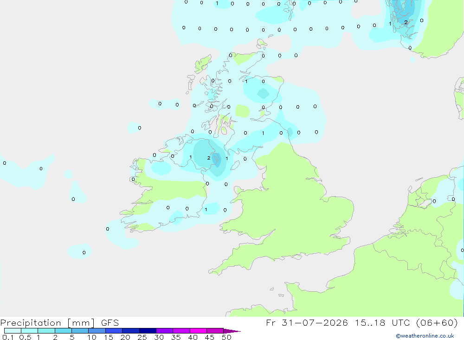Click the '40' legend scale label
Image resolution: width=464 pixels, height=340 pixels.
193,337
